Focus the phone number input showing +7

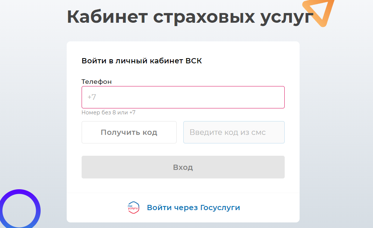click(x=183, y=97)
